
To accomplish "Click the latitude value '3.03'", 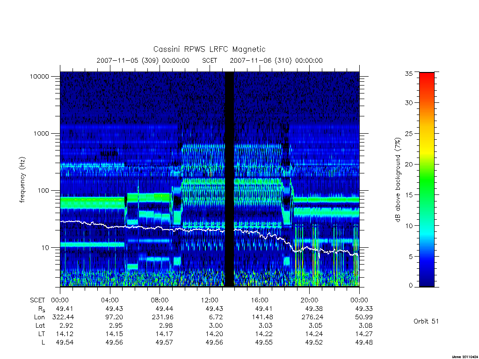I will (266, 326).
